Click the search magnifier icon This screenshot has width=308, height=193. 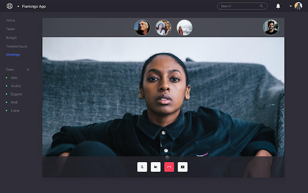pos(261,6)
